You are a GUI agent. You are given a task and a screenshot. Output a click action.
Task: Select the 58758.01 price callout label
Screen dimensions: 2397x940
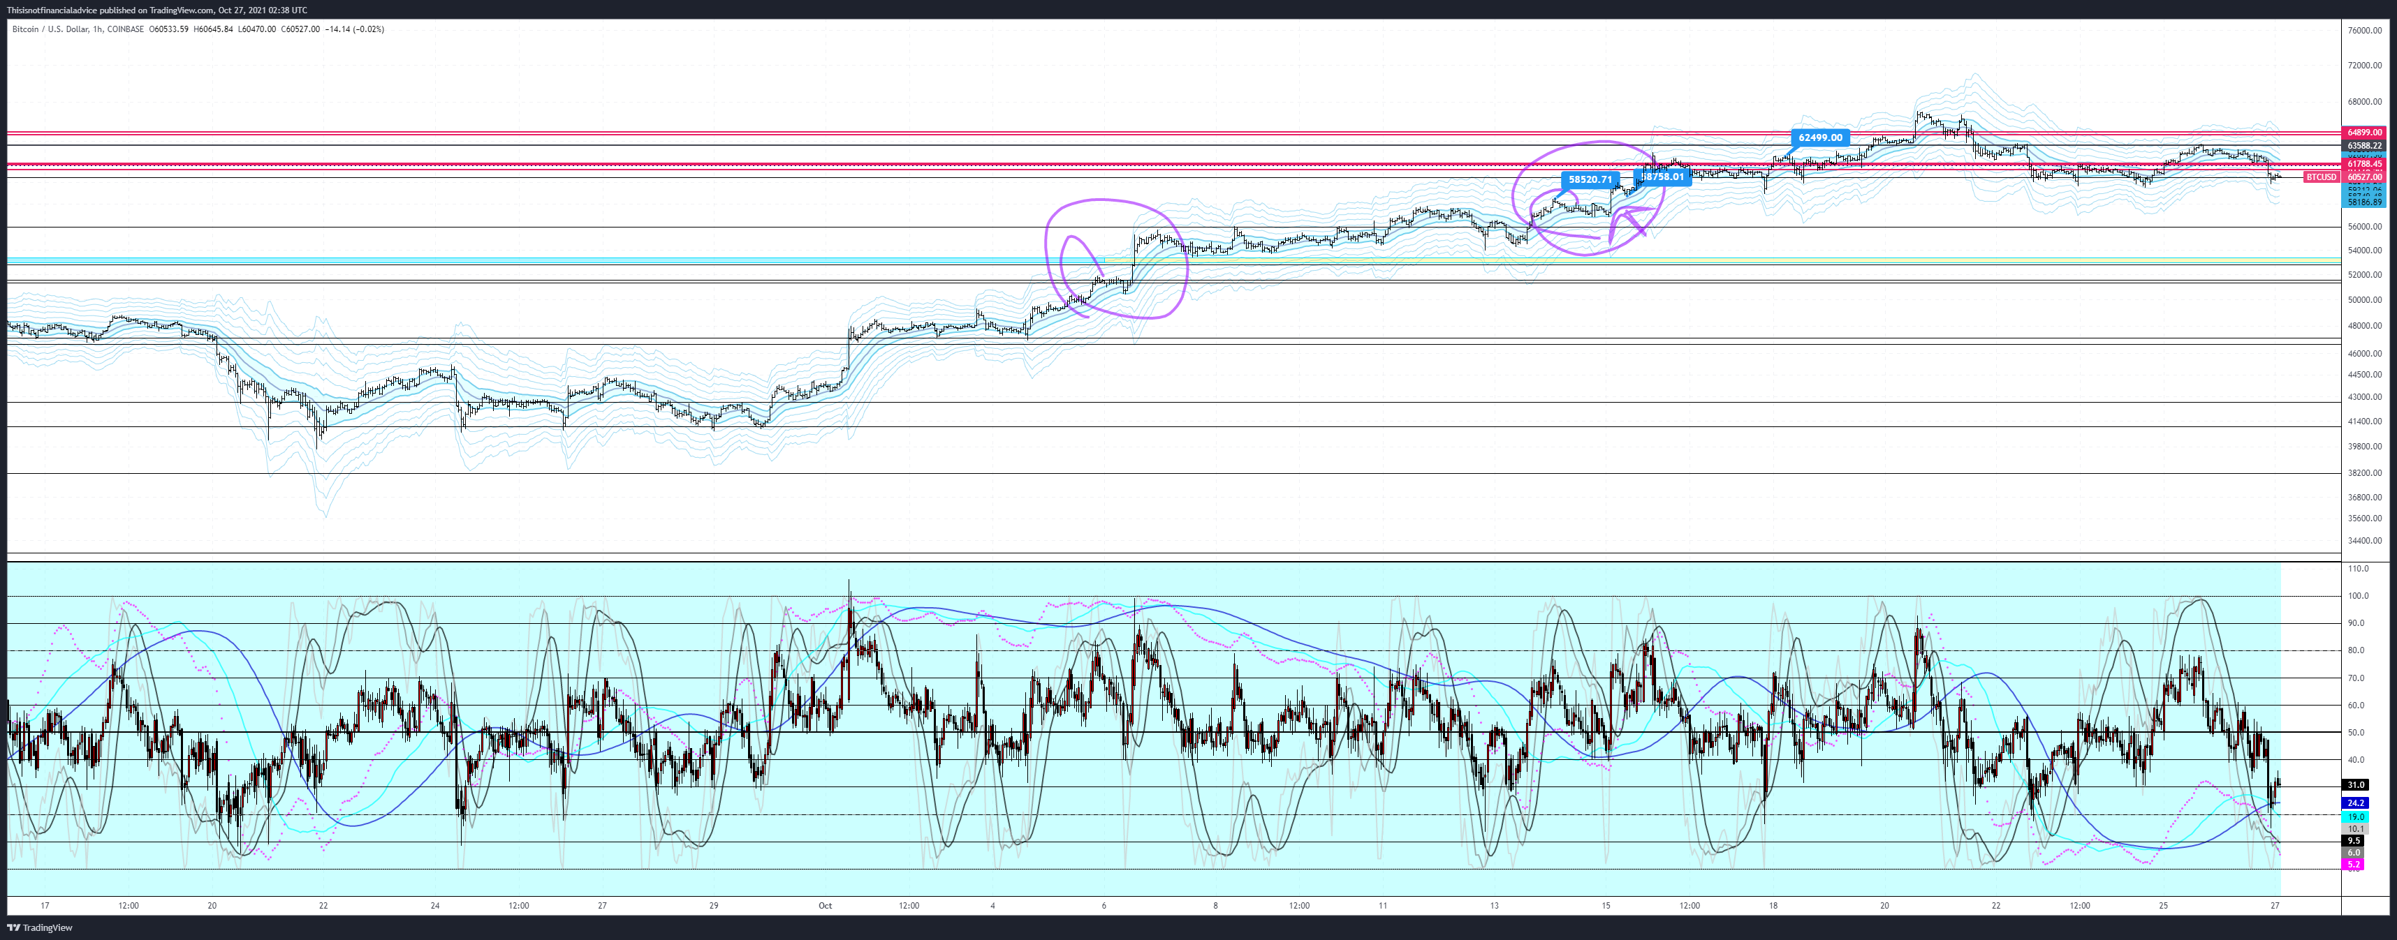1663,177
